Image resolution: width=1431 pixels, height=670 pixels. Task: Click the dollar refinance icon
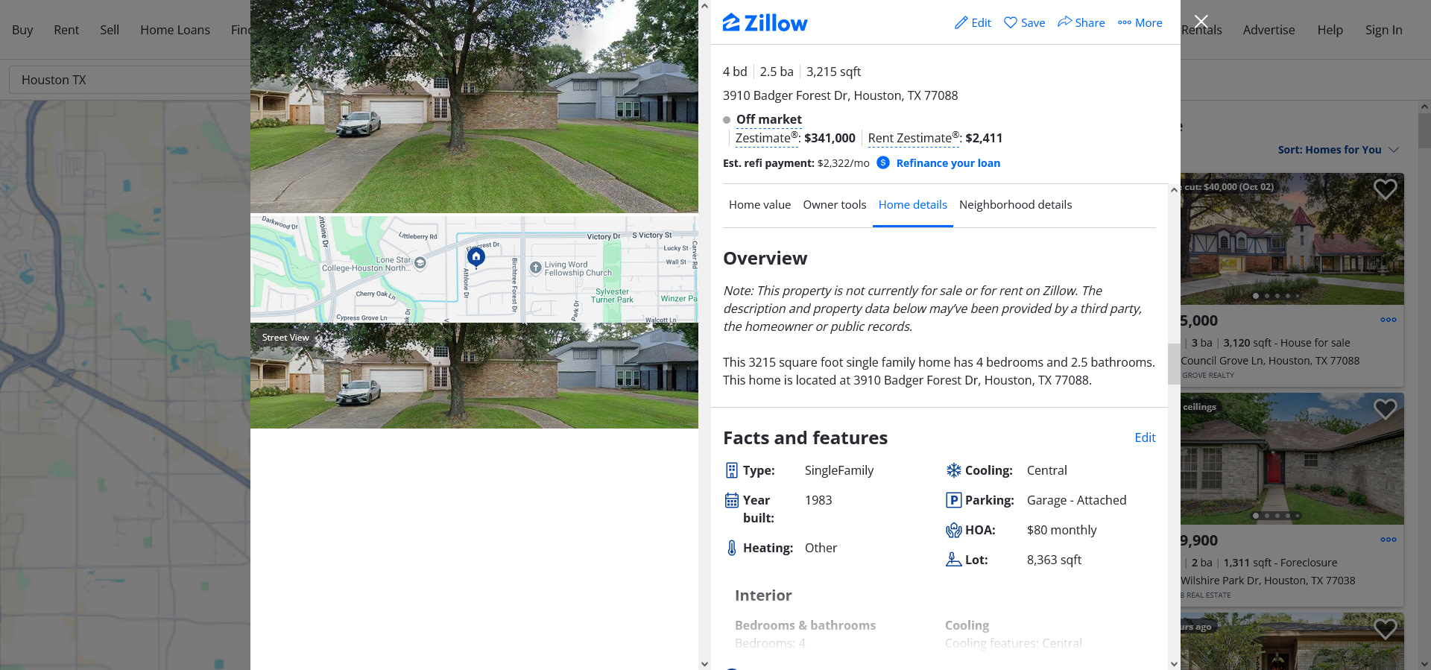coord(883,162)
